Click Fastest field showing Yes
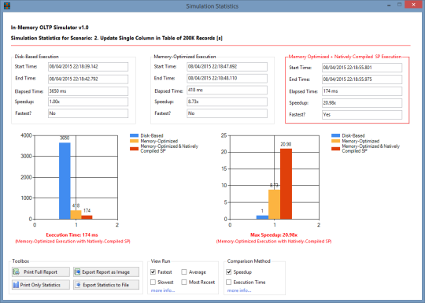The width and height of the screenshot is (425, 303). pos(362,115)
